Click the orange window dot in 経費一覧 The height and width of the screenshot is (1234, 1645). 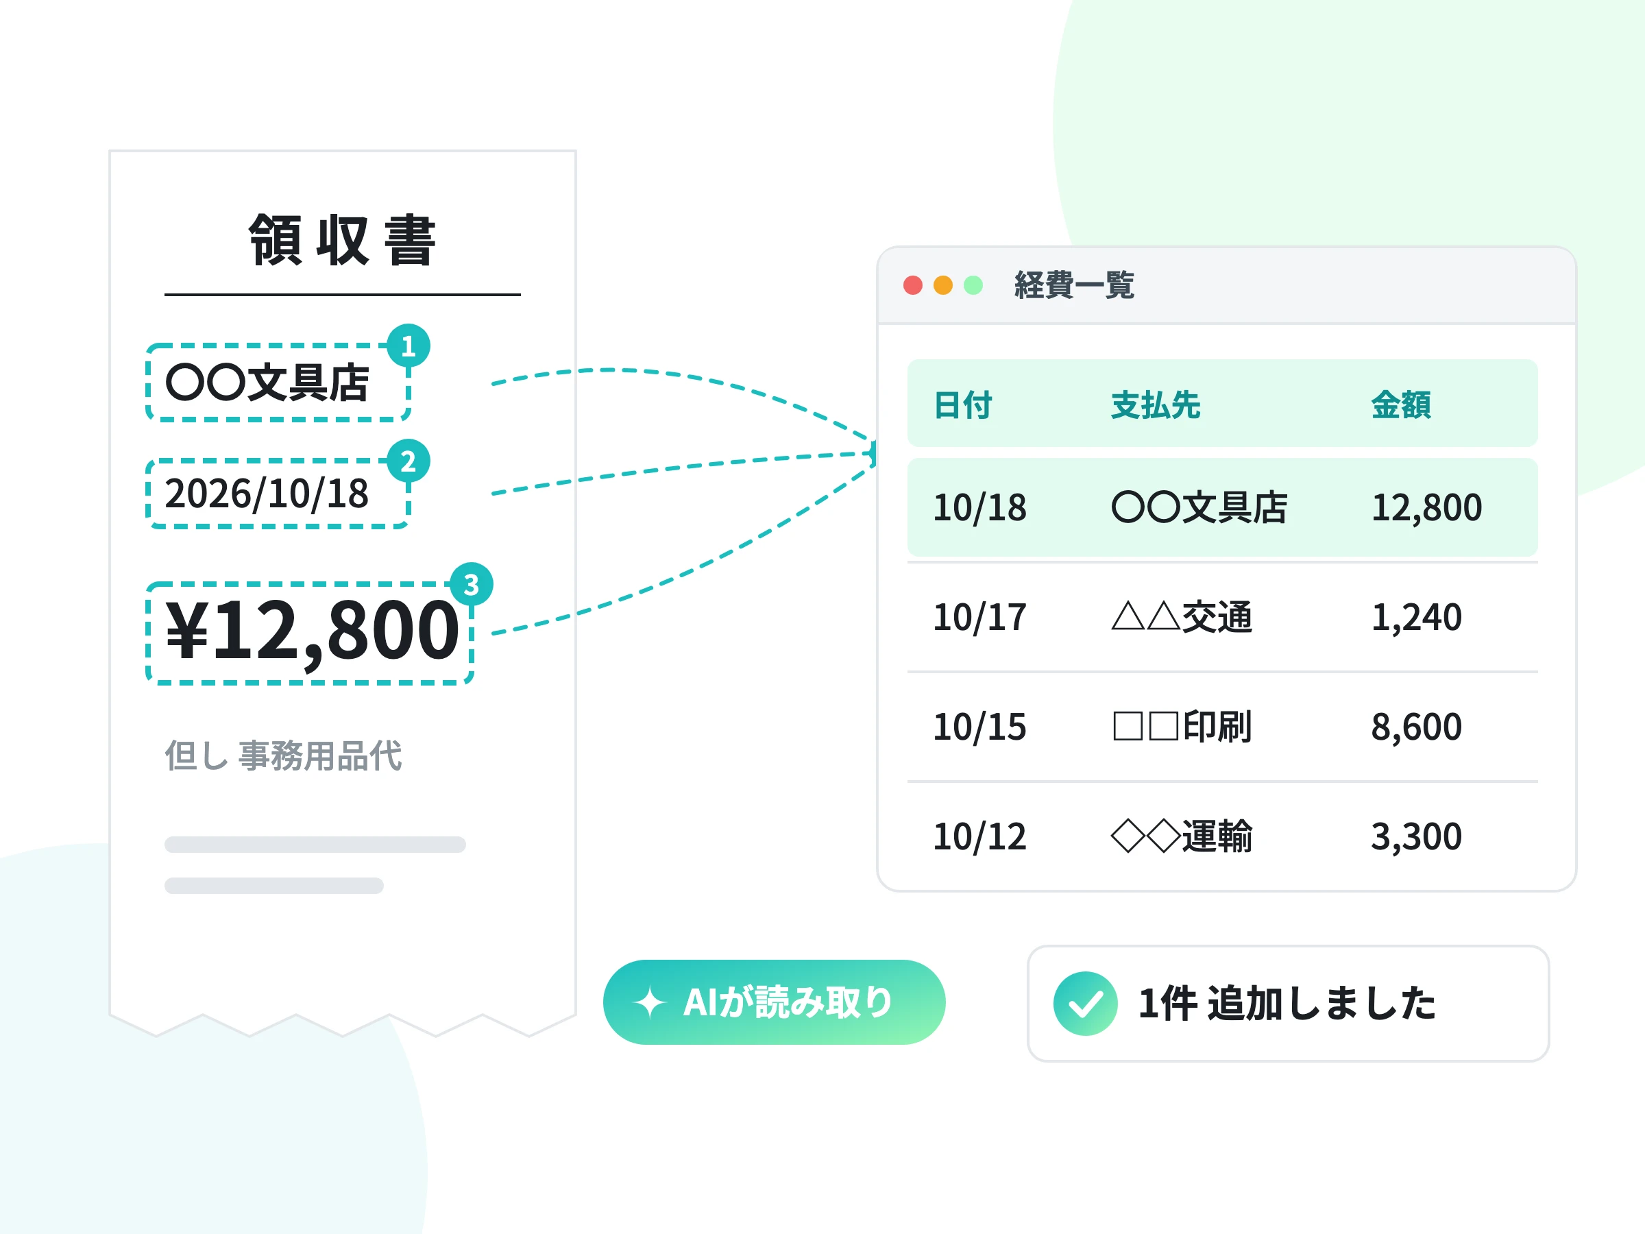point(943,286)
